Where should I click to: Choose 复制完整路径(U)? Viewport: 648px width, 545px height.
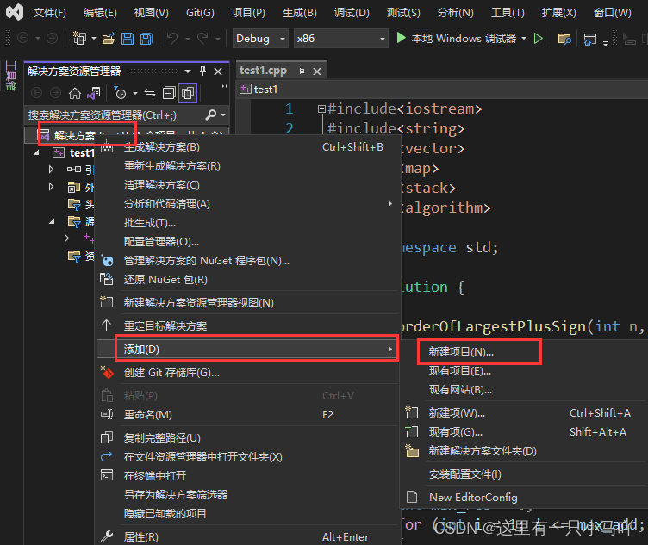coord(248,438)
